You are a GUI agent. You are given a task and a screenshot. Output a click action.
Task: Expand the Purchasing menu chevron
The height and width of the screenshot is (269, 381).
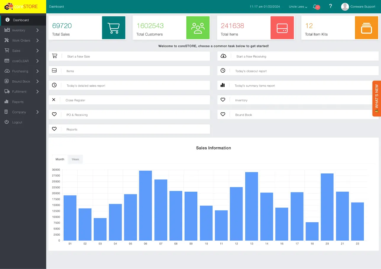[x=38, y=71]
